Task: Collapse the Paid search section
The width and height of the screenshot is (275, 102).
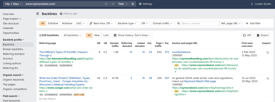Action: (11, 96)
